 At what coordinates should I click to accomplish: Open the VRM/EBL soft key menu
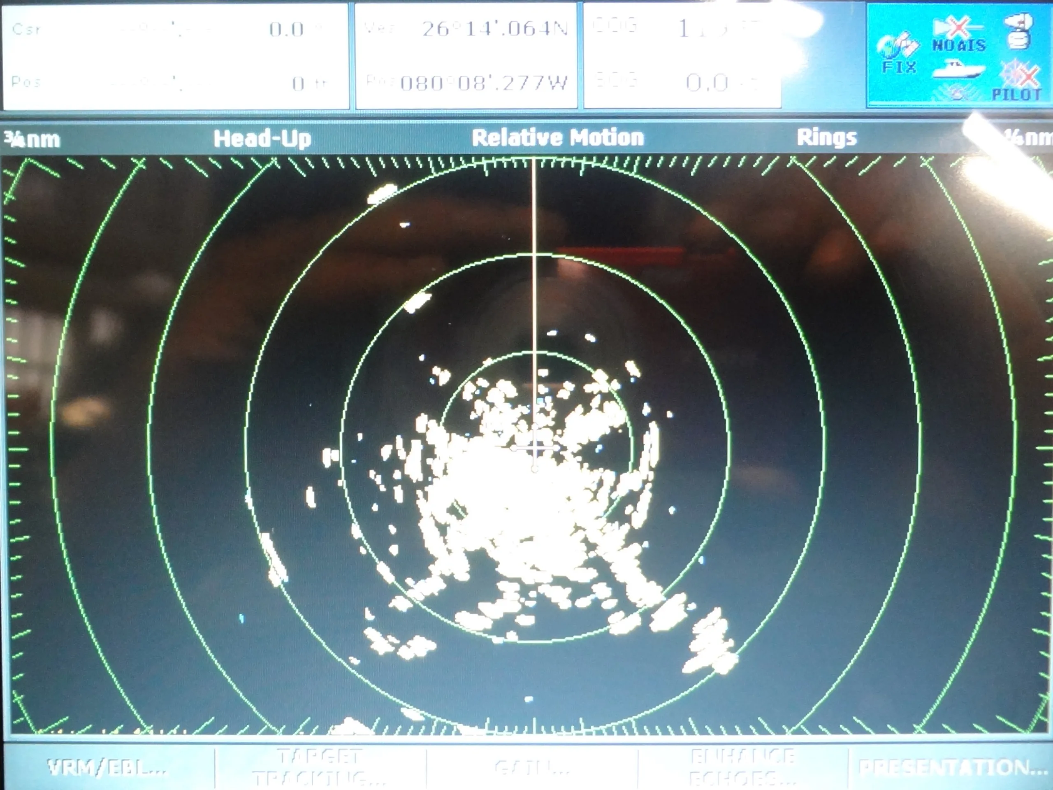click(108, 768)
